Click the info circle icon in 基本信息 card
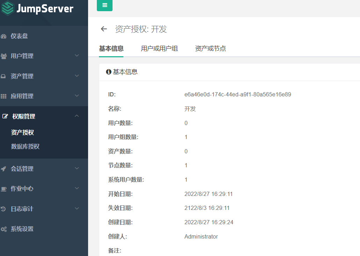360x256 pixels. [109, 72]
